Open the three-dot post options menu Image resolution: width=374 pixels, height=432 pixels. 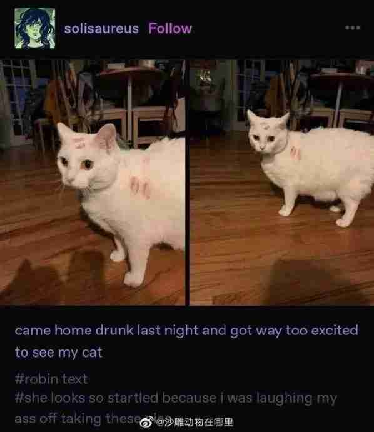point(353,28)
